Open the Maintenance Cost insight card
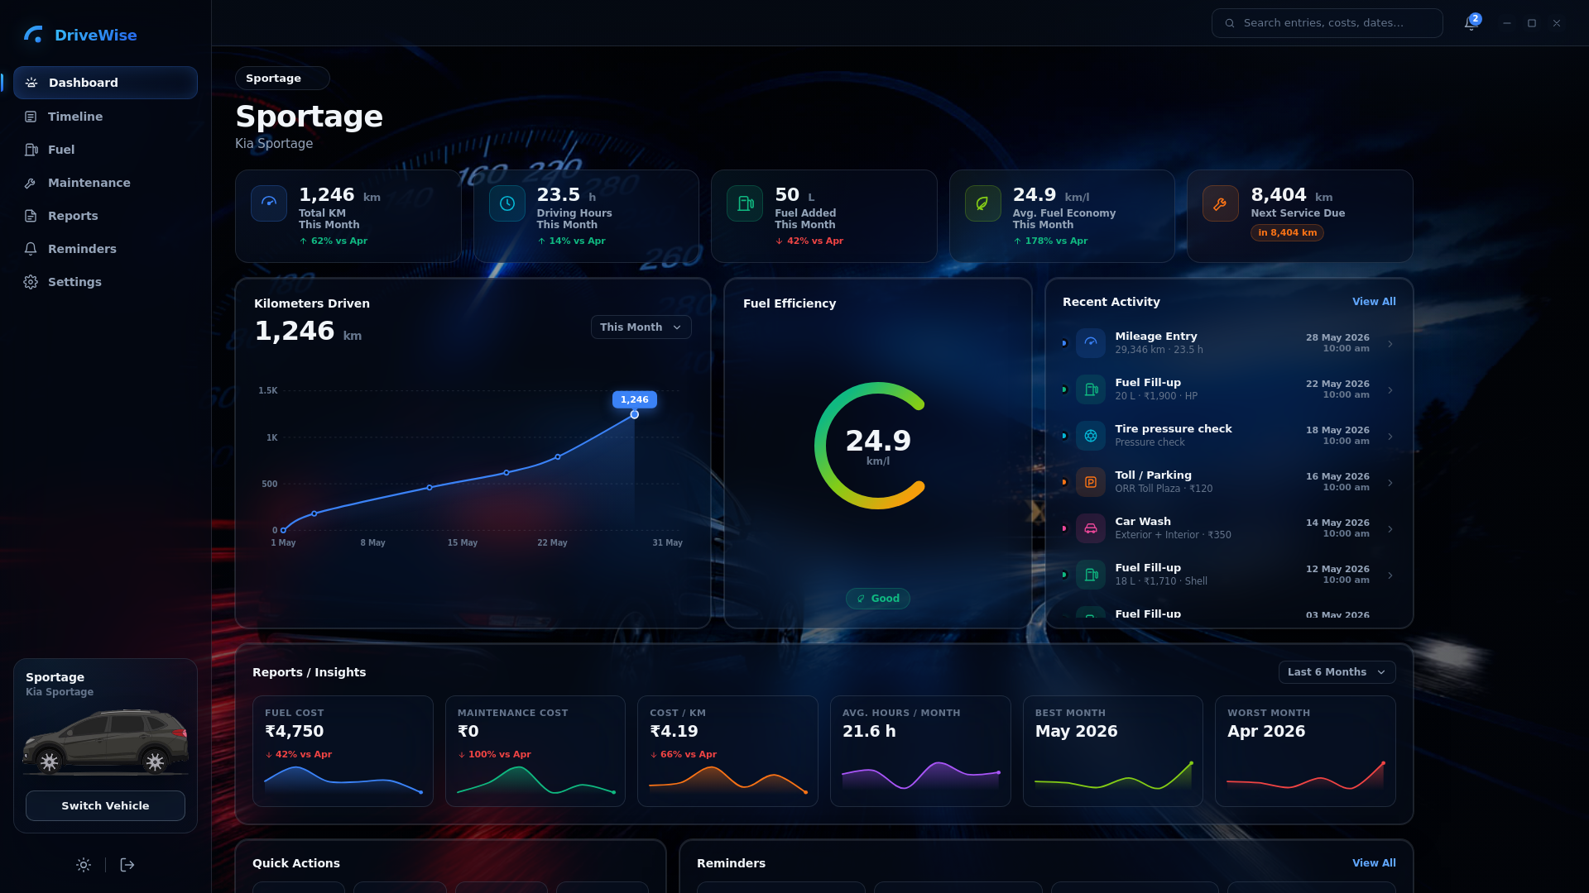 coord(535,751)
